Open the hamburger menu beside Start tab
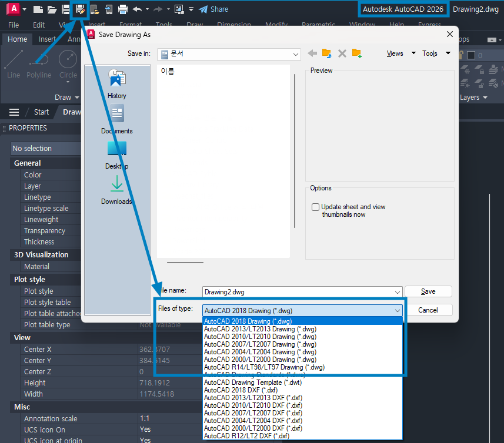This screenshot has height=443, width=504. pos(14,112)
